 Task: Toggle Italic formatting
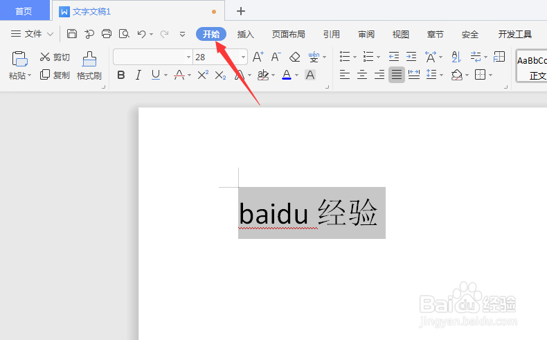tap(138, 75)
